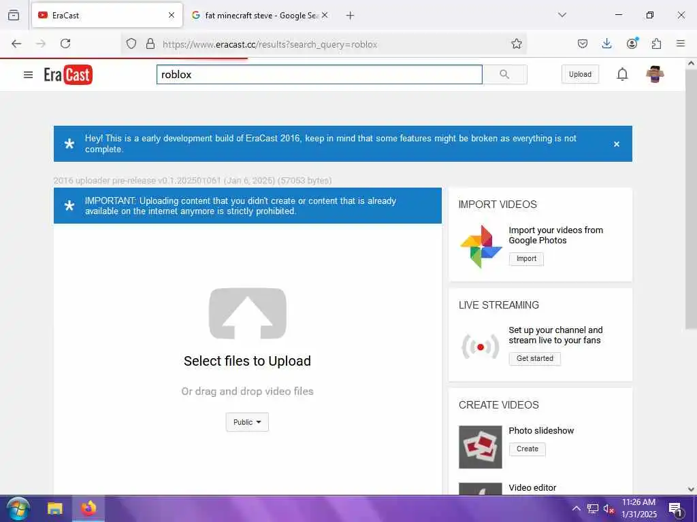The height and width of the screenshot is (522, 697).
Task: Save page to Pocket
Action: click(x=583, y=43)
